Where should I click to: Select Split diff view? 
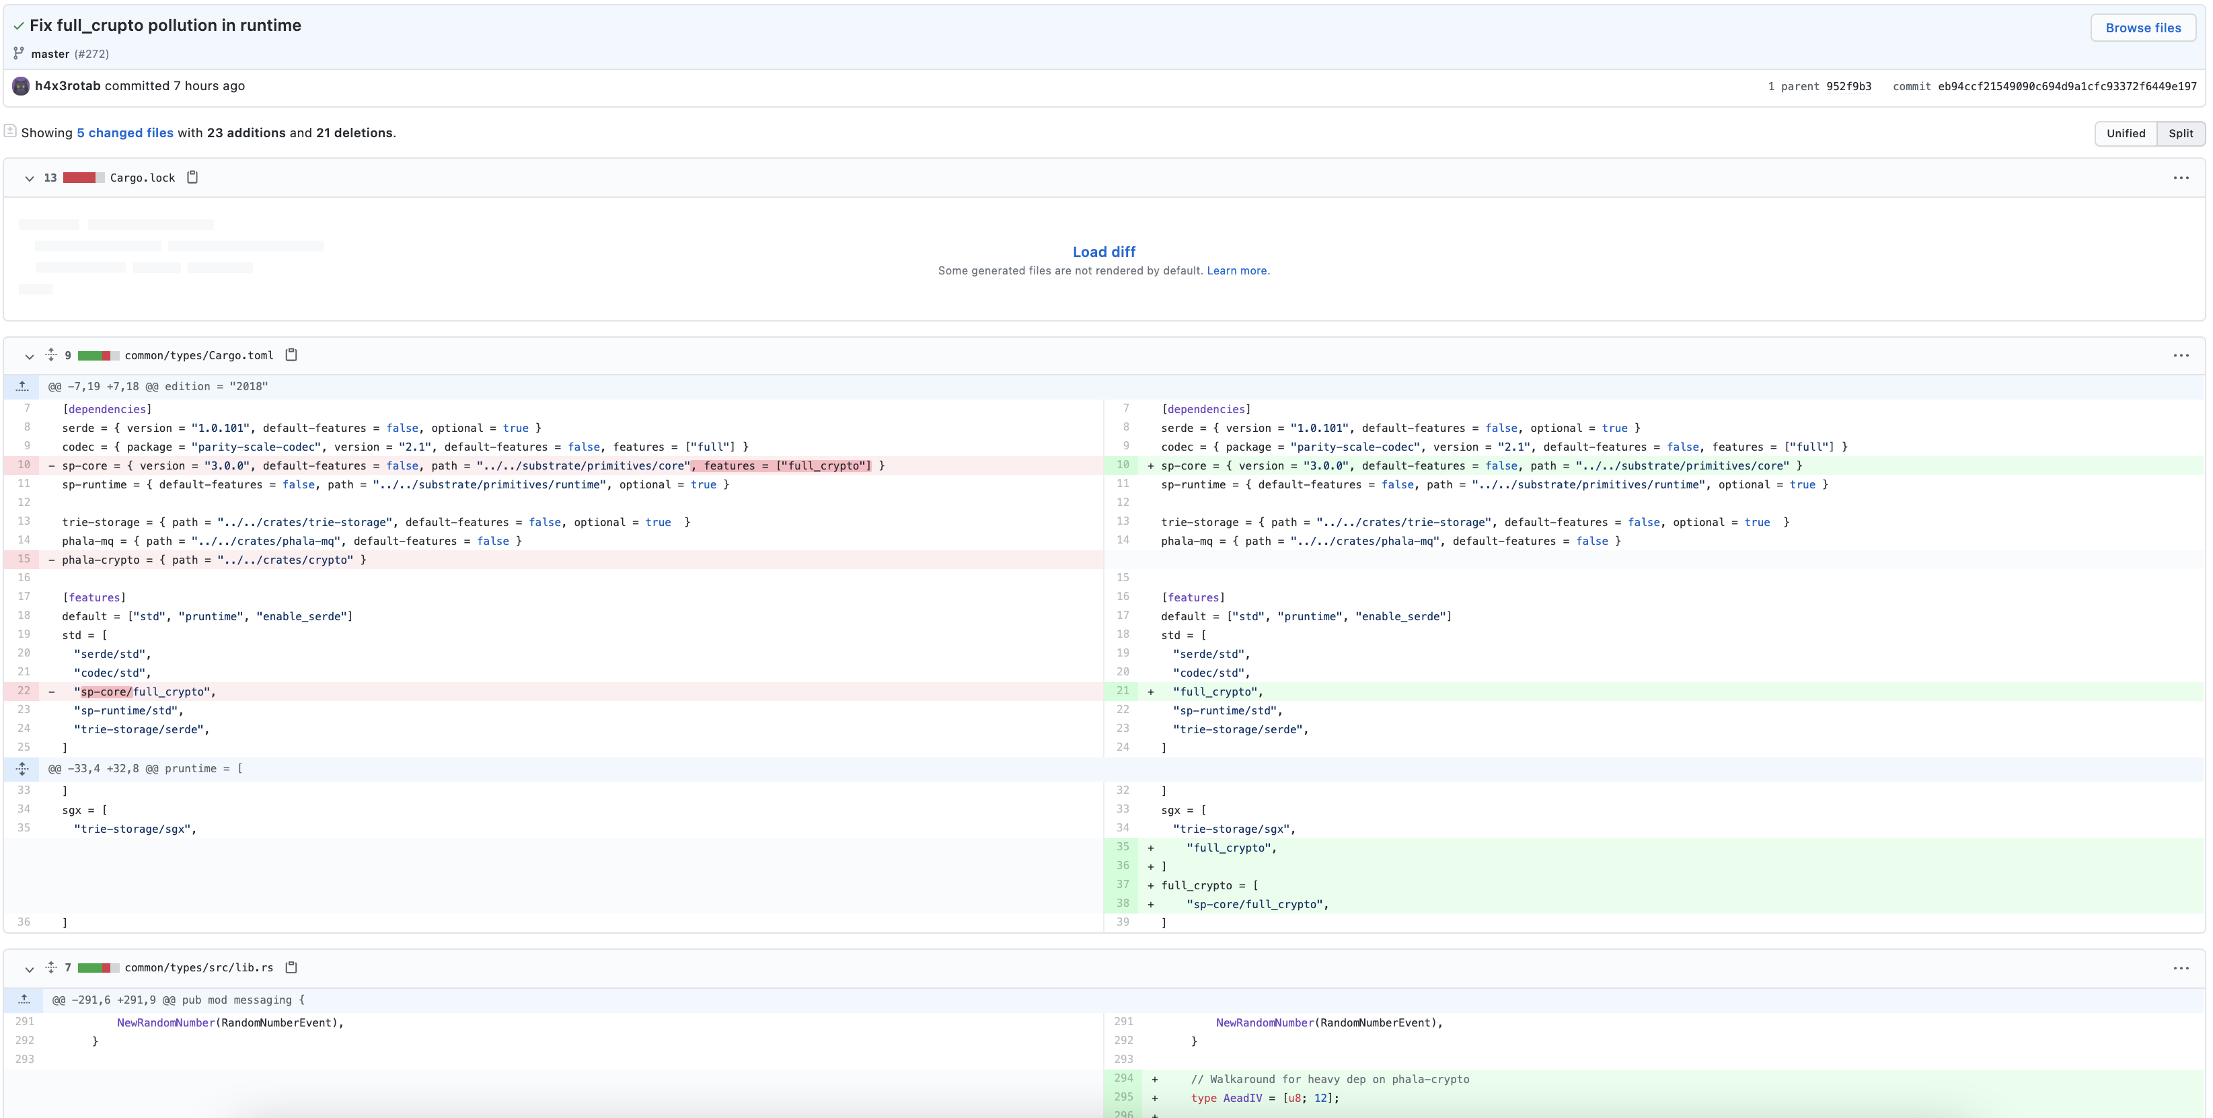click(x=2180, y=133)
